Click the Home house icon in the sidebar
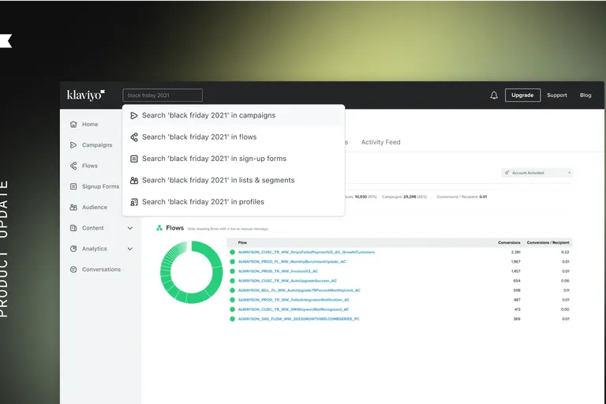 73,124
